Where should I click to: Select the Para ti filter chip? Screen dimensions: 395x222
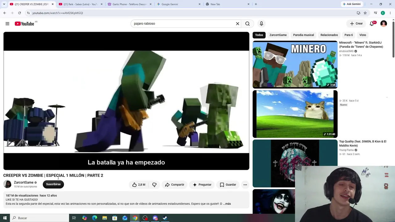349,35
